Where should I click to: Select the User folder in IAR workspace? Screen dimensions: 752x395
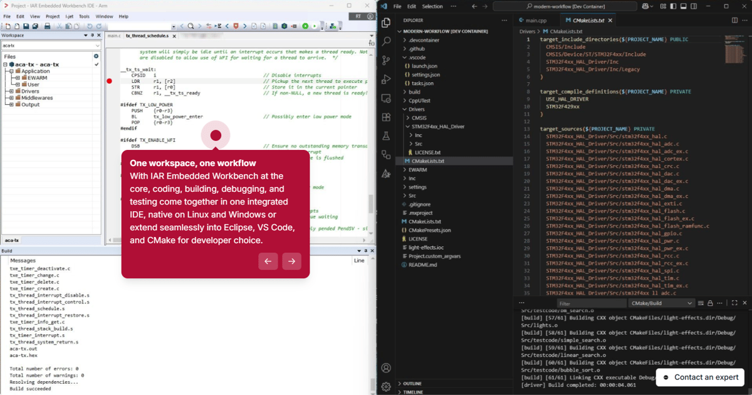pyautogui.click(x=33, y=85)
